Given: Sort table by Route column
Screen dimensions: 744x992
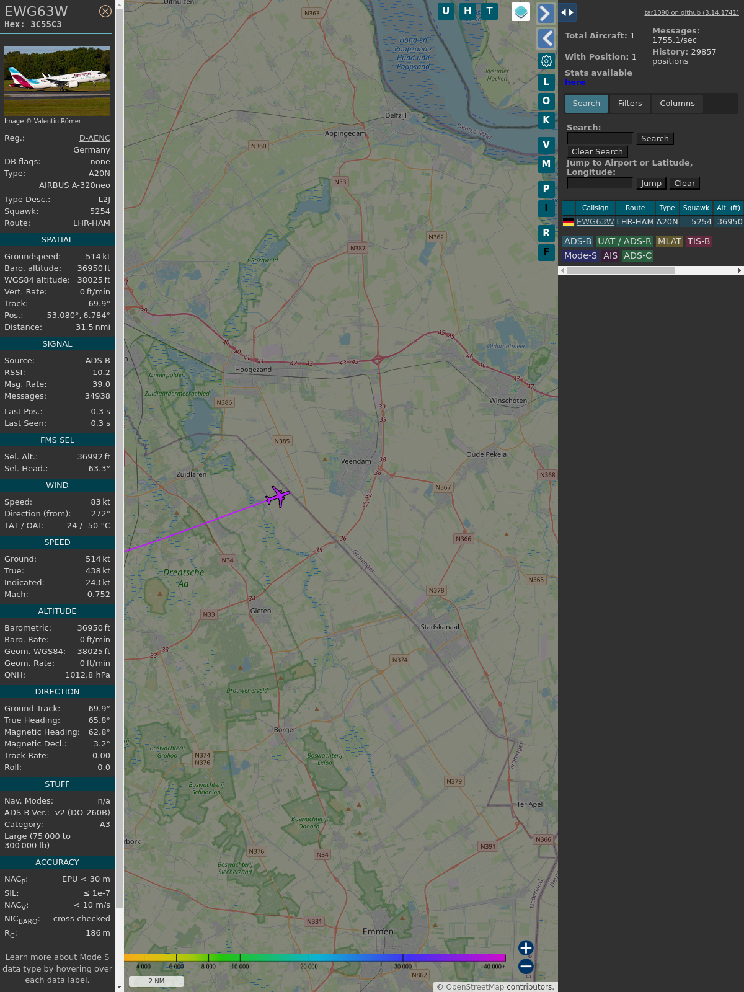Looking at the screenshot, I should pos(635,208).
